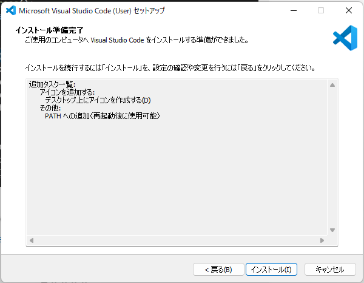
Task: Click the scroll right arrow in task list
Action: coord(322,240)
